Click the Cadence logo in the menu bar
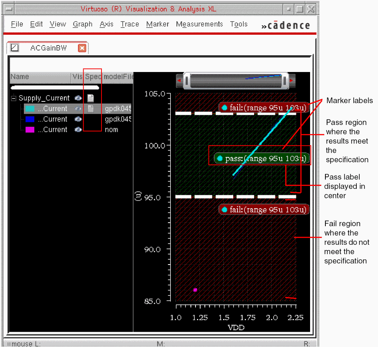Viewport: 378px width, 347px height. coord(286,25)
